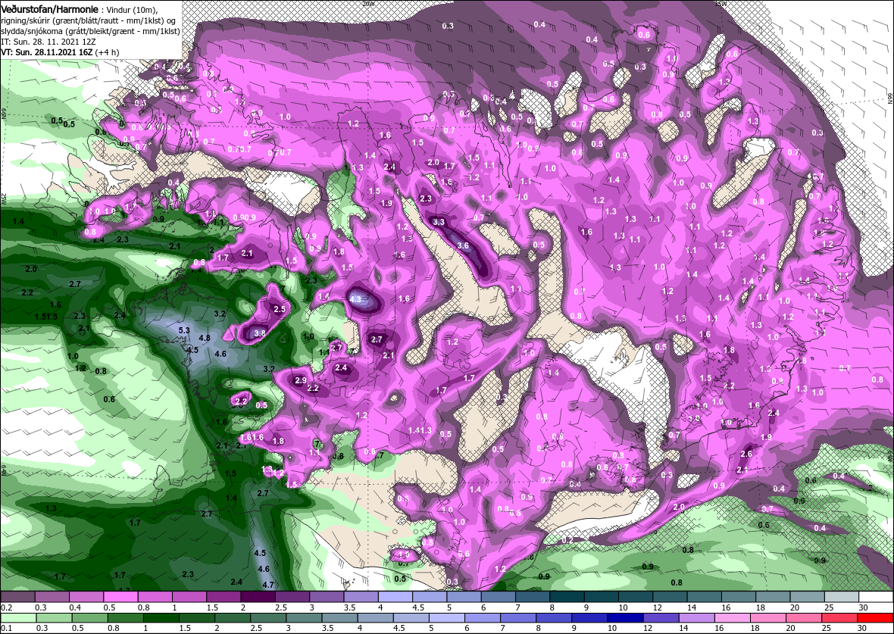
Task: Pick the pale grey upper-scale swatch labeled 25
Action: tap(842, 597)
